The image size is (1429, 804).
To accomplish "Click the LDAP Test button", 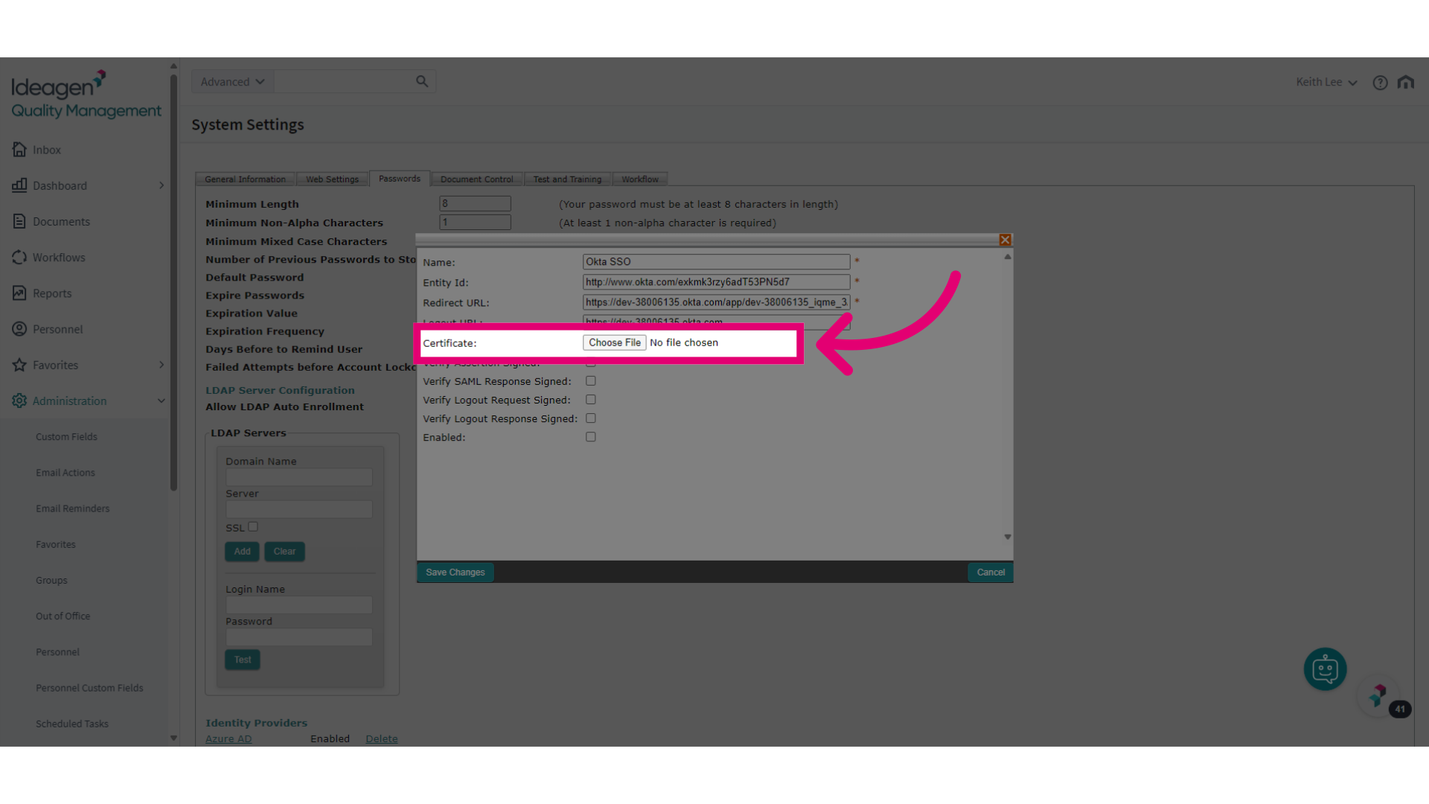I will (x=243, y=660).
